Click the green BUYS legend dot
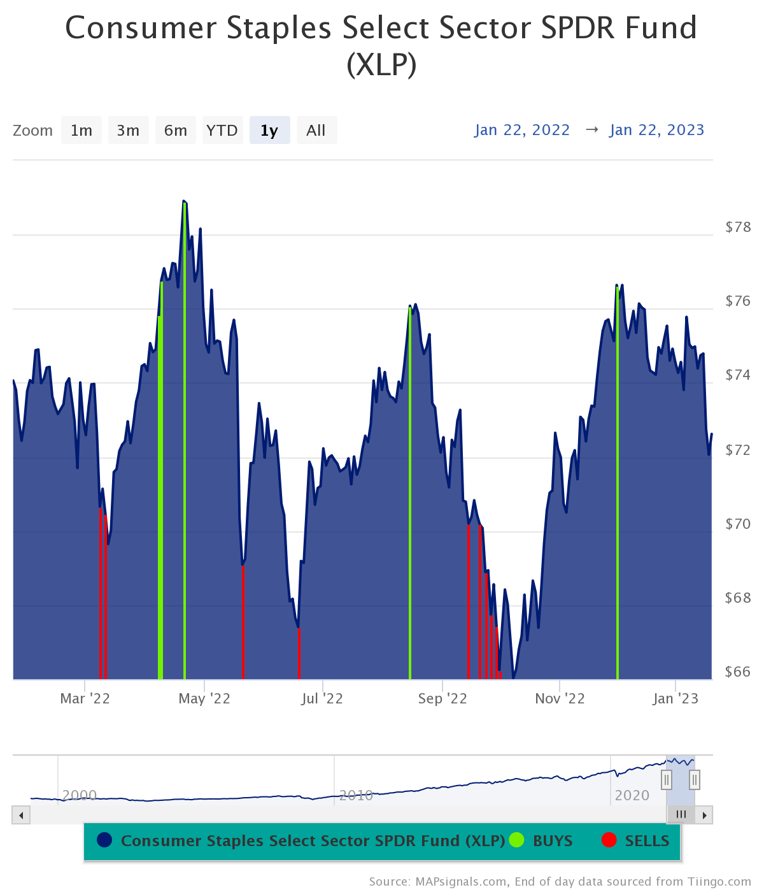 tap(517, 840)
